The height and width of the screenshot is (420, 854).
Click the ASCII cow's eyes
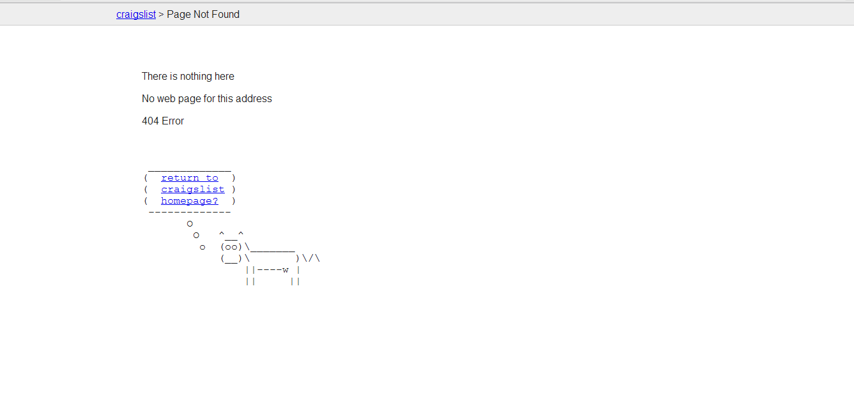point(231,247)
